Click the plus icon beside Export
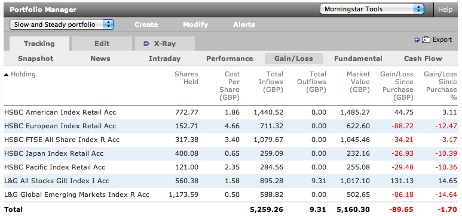Viewport: 462px width, 216px height. pyautogui.click(x=417, y=40)
